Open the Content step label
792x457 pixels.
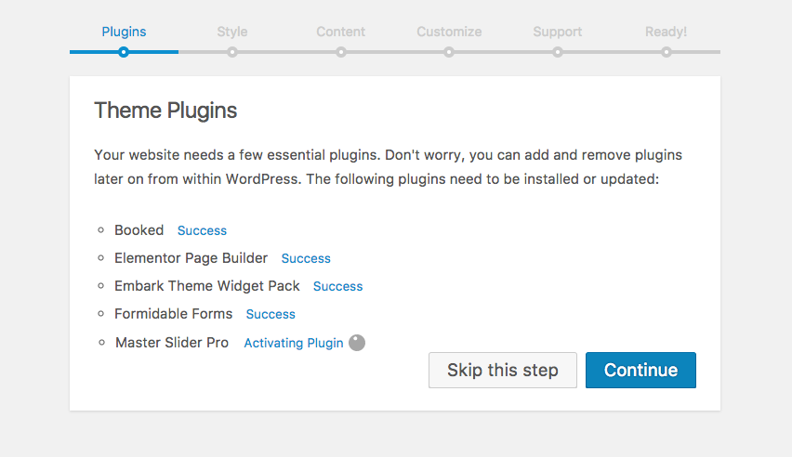click(340, 32)
